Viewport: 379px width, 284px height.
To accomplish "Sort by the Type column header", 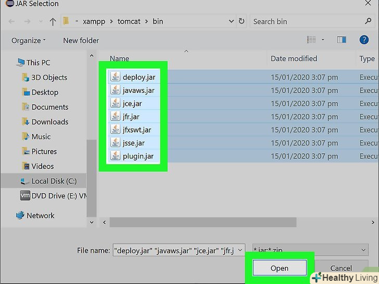I will [367, 58].
